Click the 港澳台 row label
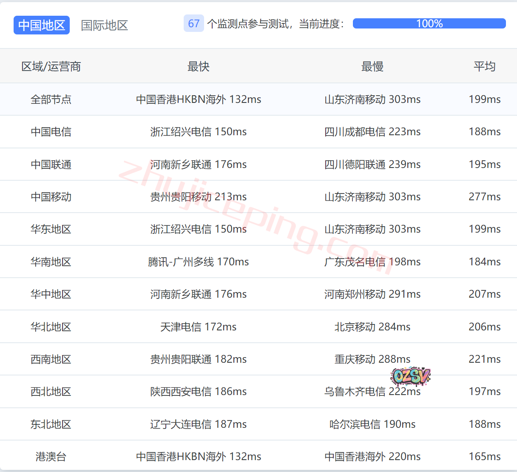This screenshot has height=472, width=517. (x=51, y=457)
